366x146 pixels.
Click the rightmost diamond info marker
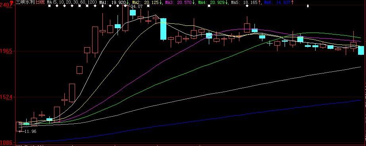(x=308, y=6)
